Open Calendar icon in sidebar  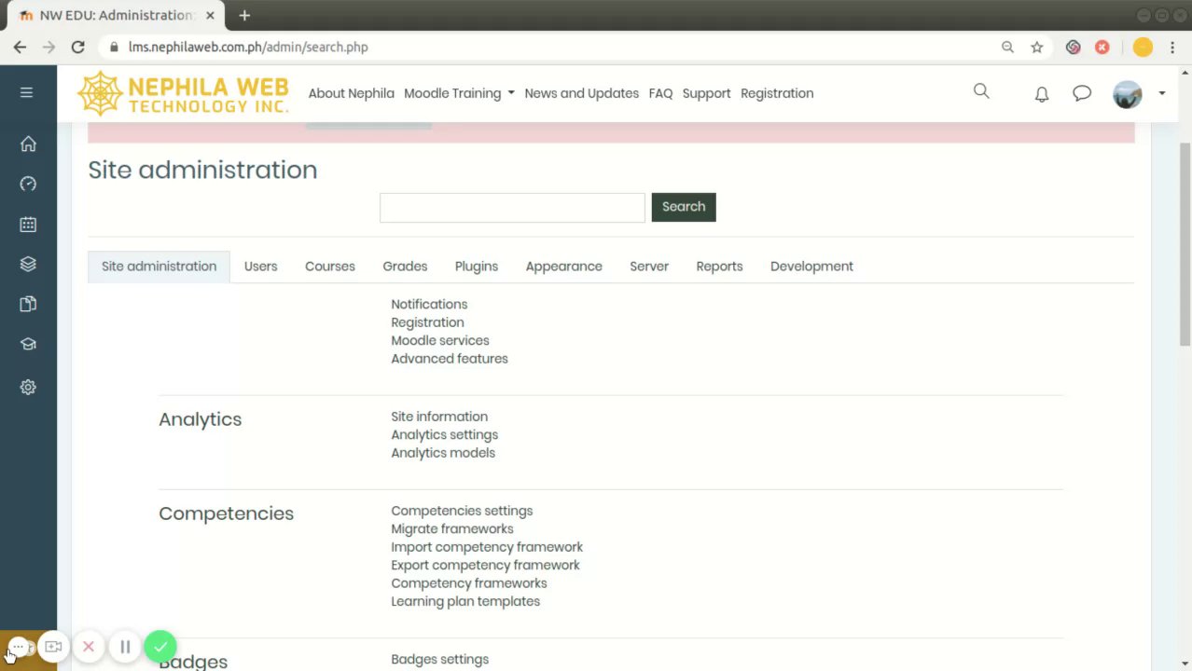pyautogui.click(x=28, y=225)
